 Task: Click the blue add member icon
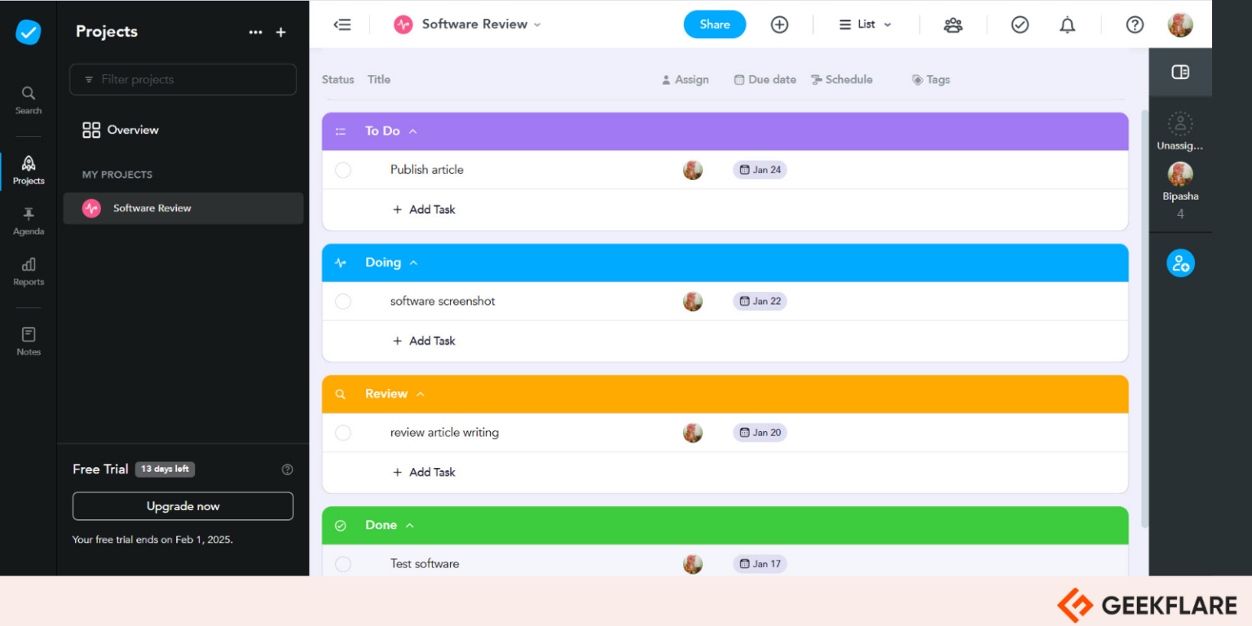pos(1180,263)
